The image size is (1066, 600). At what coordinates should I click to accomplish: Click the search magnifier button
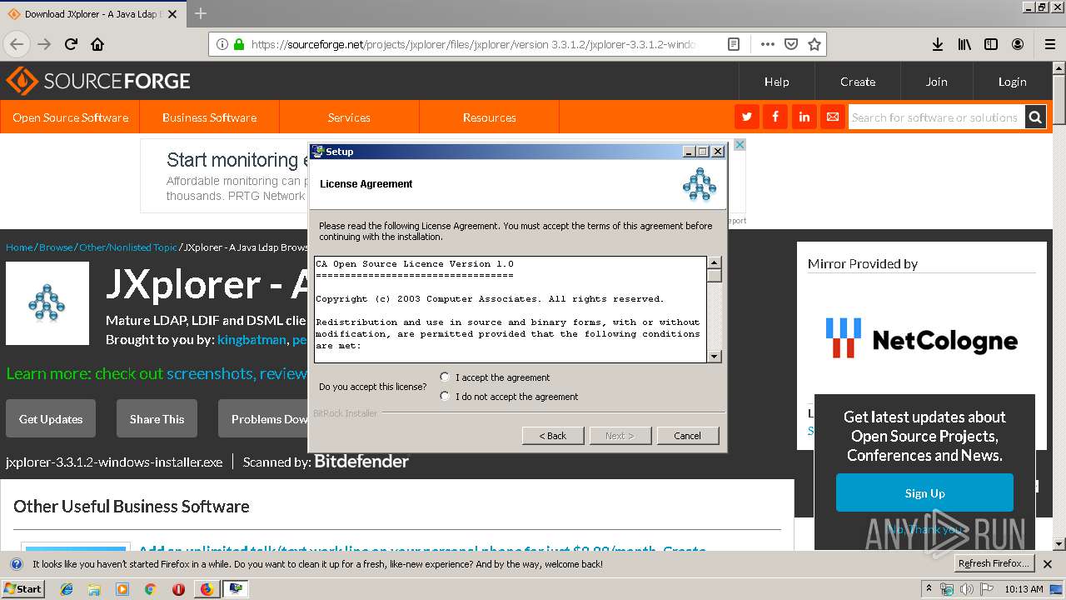click(x=1035, y=117)
